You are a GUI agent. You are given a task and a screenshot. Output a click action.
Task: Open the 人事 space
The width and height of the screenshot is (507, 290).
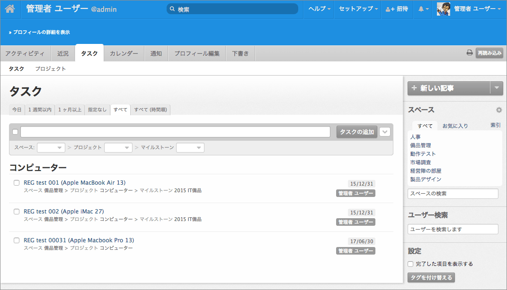(416, 137)
